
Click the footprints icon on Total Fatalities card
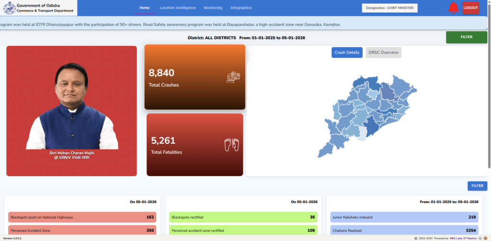(x=232, y=145)
